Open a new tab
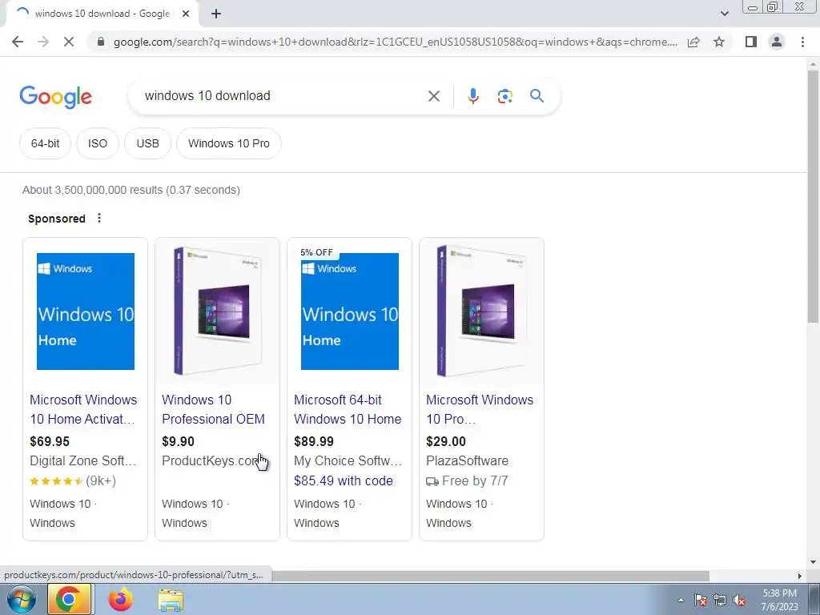 [216, 14]
